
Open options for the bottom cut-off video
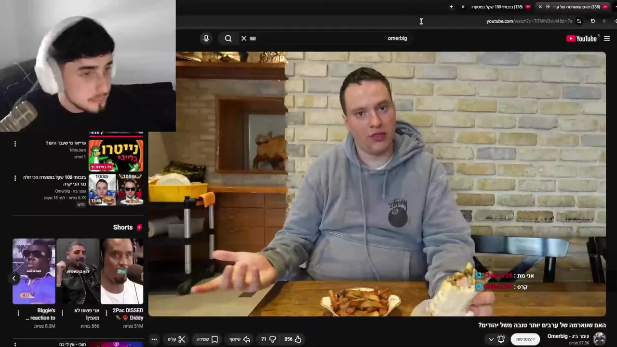point(15,344)
